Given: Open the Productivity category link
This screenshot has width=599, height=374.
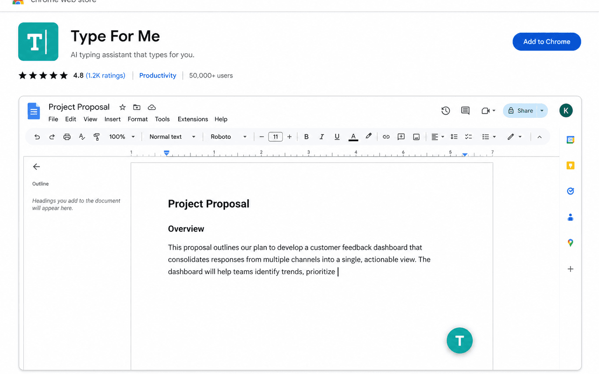Looking at the screenshot, I should [158, 75].
